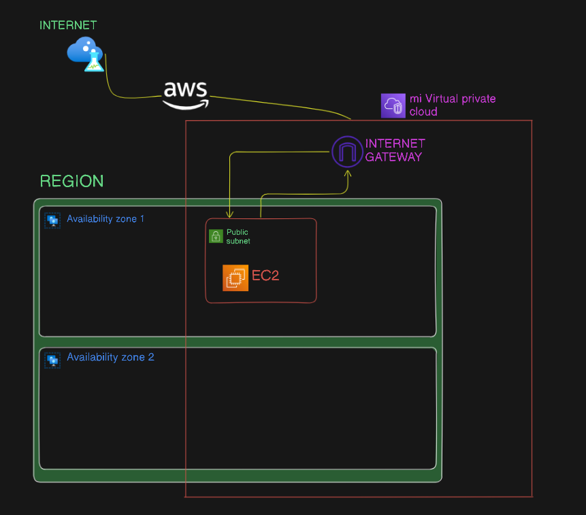
Task: Select the AWS logo
Action: tap(186, 96)
